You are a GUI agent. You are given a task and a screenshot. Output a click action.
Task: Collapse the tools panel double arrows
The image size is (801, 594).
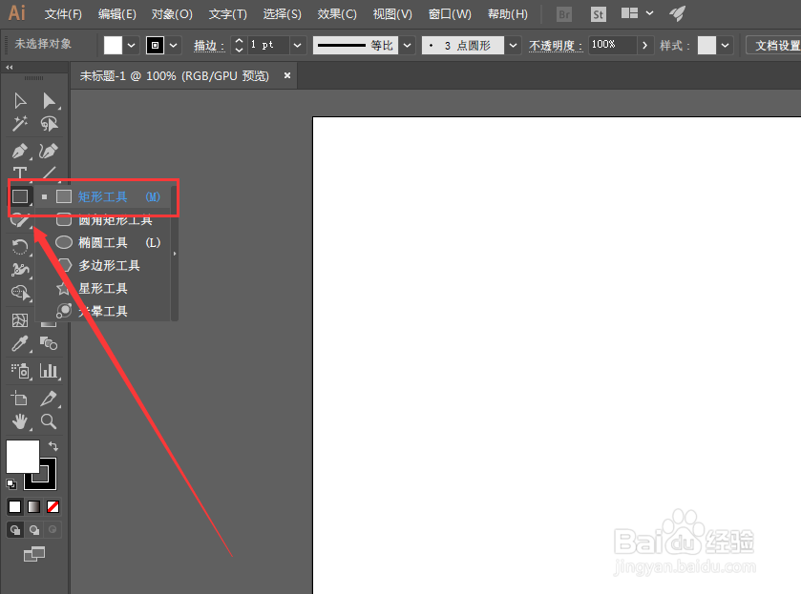pos(10,68)
